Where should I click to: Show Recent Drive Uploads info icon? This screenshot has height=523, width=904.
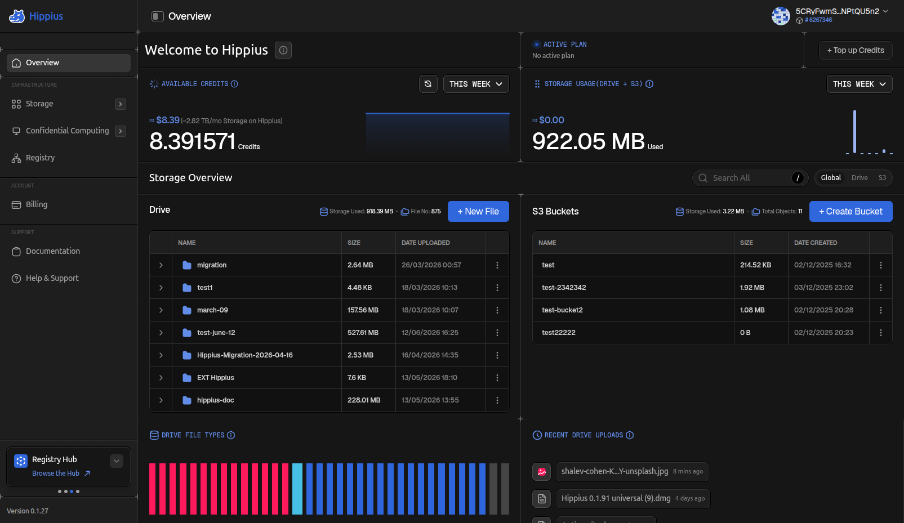pos(630,435)
